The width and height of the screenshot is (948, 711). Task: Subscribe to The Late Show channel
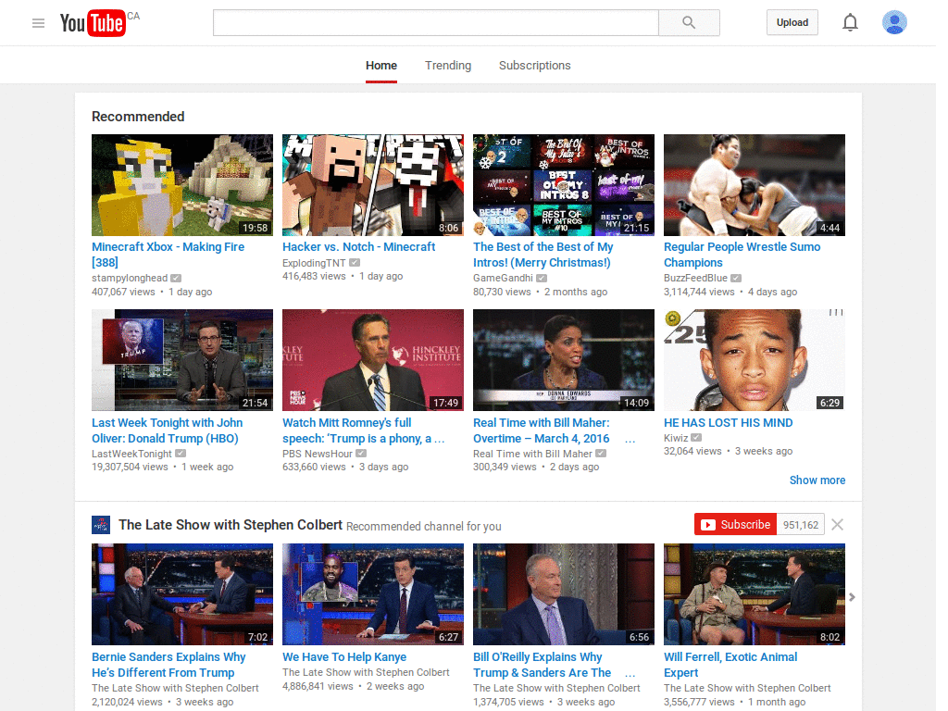coord(736,525)
